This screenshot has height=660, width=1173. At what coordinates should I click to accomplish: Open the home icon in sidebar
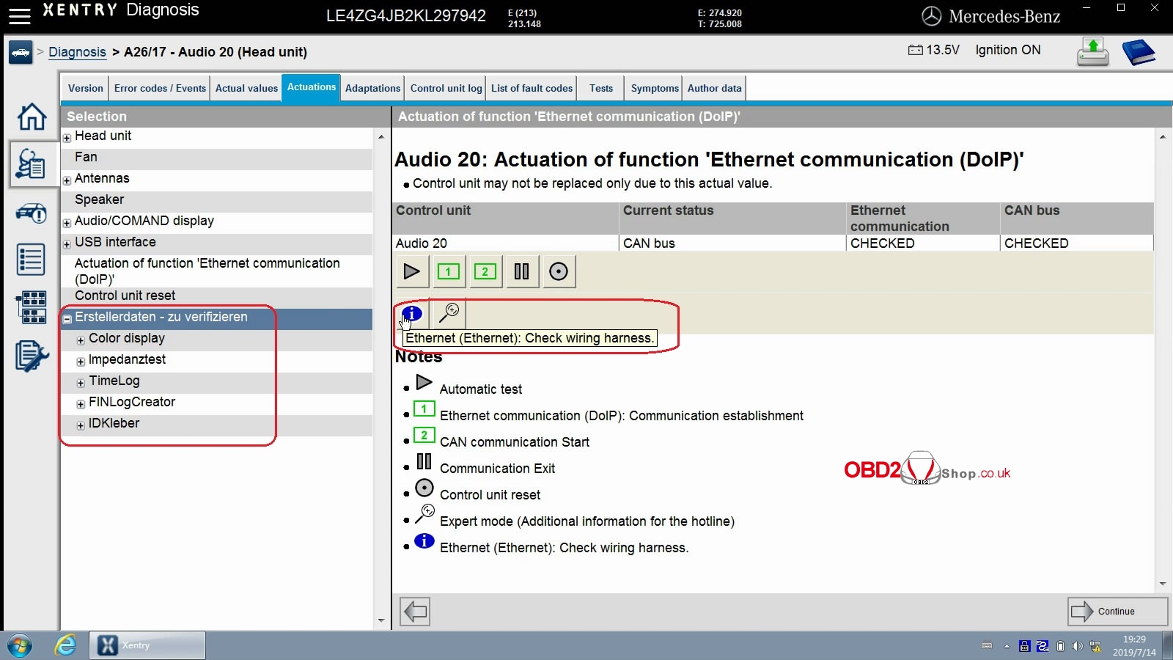[x=32, y=117]
